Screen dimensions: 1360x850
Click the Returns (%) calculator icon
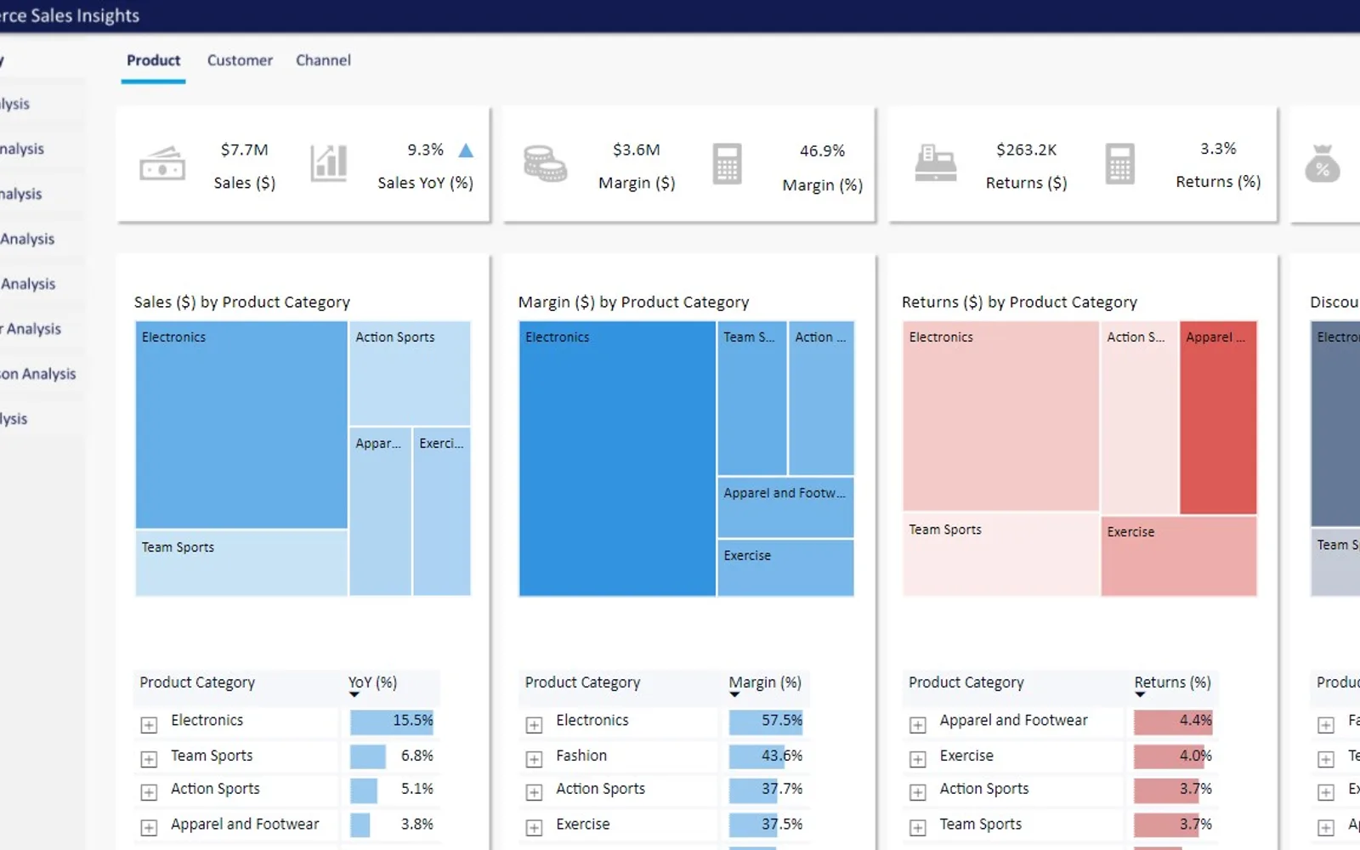click(x=1120, y=164)
